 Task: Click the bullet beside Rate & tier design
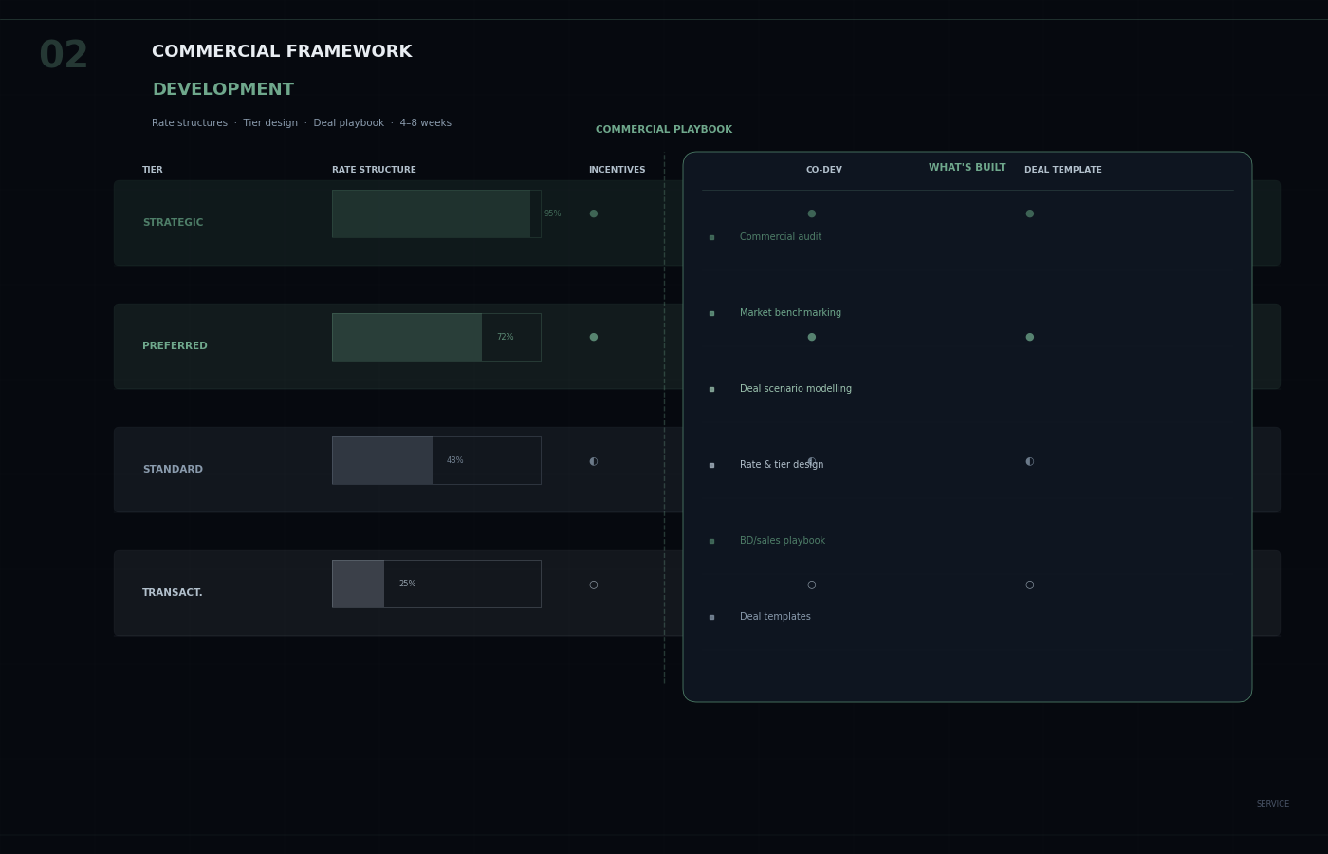(x=711, y=465)
